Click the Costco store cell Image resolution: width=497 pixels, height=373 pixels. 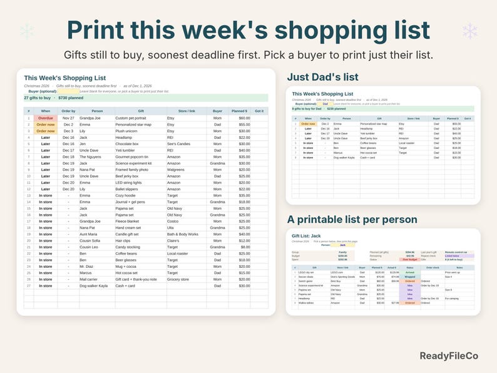(x=187, y=222)
